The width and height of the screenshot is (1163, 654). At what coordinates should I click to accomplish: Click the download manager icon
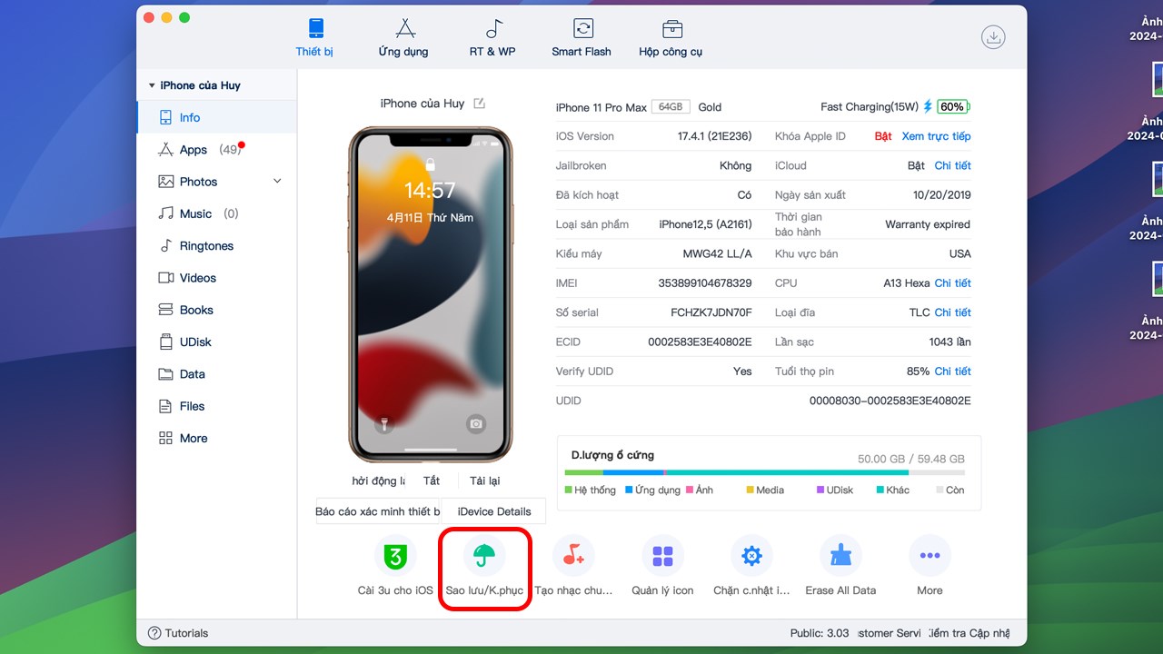pos(993,37)
